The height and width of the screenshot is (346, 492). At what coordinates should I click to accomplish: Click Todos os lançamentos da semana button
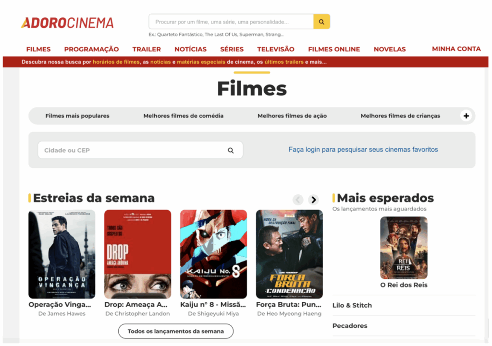(176, 331)
